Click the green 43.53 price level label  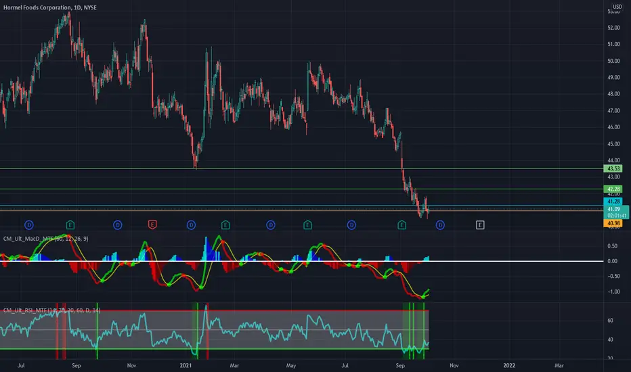click(613, 168)
